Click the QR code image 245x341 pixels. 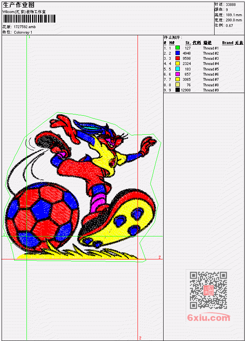point(208,290)
